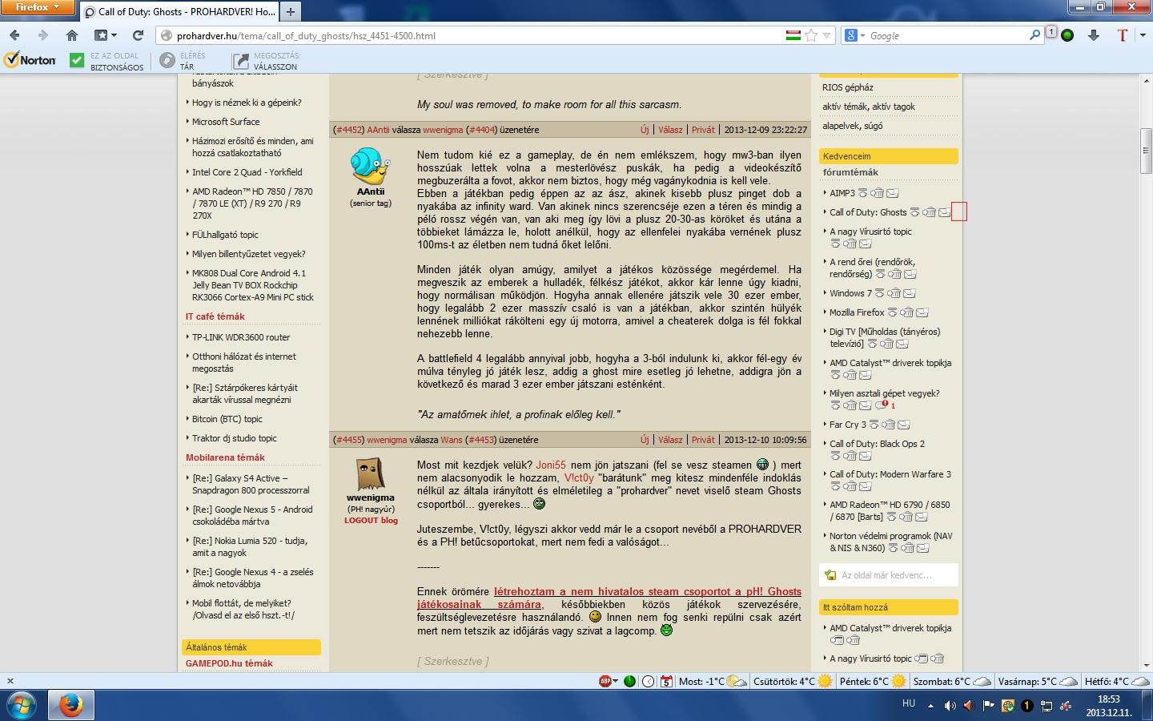Click the green circle toolbar icon

[1067, 35]
